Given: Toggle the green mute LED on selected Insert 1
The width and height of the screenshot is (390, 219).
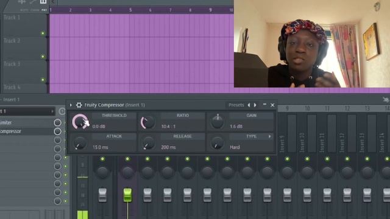Looking at the screenshot, I should [x=127, y=159].
